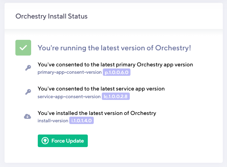Click "You're running the latest version of Orchestry!"
This screenshot has height=167, width=227.
click(x=114, y=48)
